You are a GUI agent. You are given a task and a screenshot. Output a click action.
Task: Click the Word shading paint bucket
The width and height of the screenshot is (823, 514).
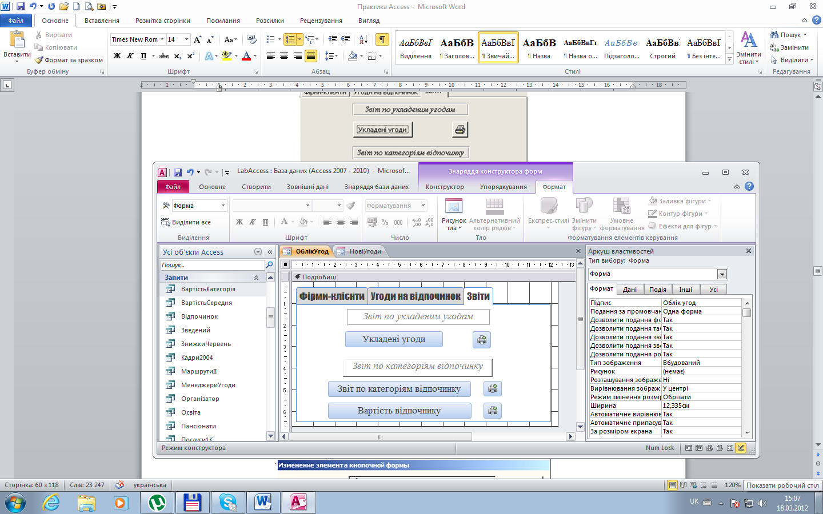click(353, 56)
